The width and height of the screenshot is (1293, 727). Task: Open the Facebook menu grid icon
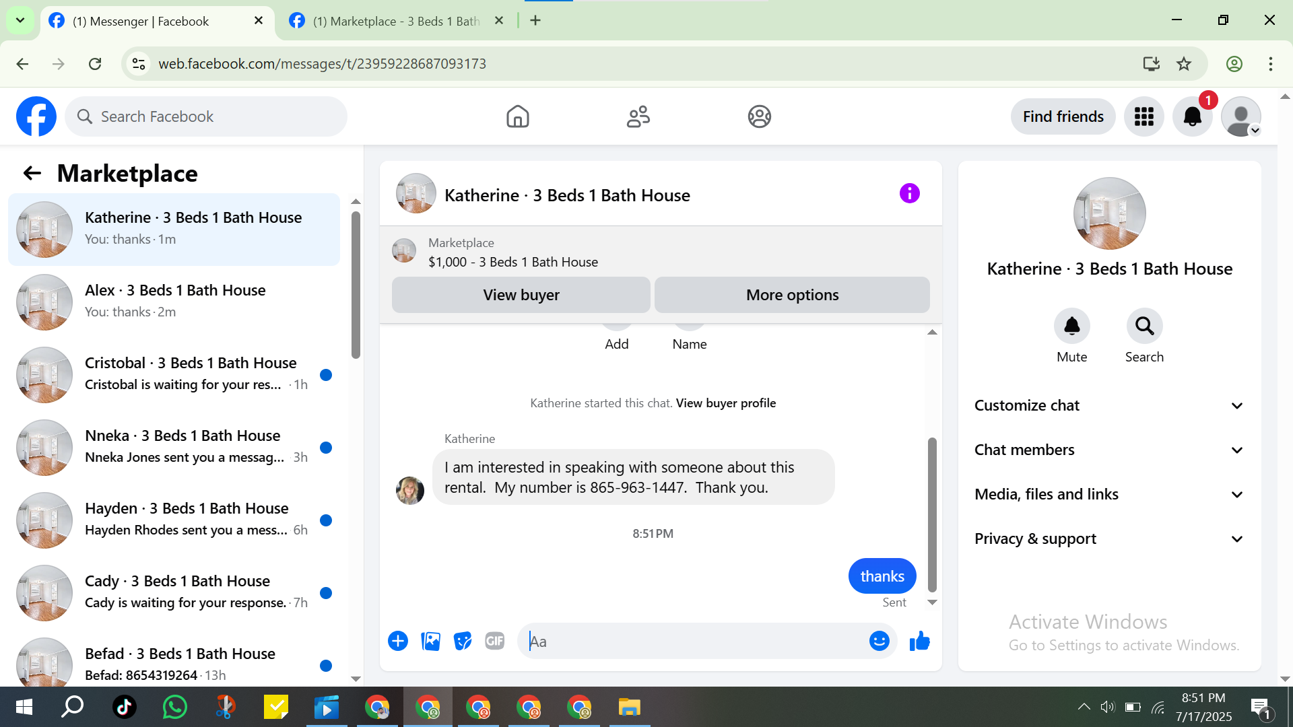1143,117
